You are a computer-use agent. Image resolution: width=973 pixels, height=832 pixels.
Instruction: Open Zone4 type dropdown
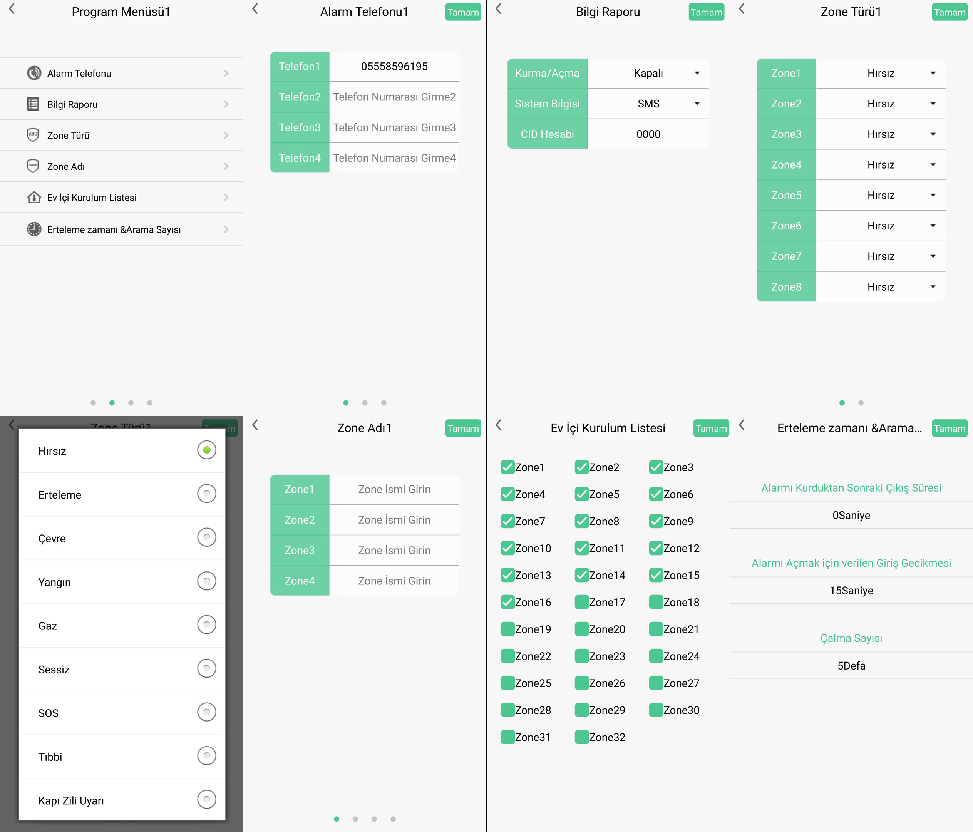[881, 165]
